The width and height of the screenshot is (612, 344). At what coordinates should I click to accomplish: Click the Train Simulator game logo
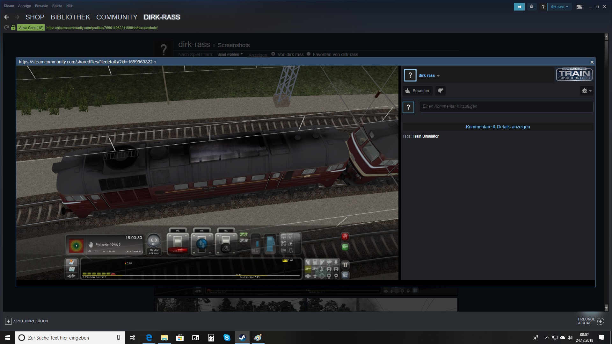coord(574,74)
